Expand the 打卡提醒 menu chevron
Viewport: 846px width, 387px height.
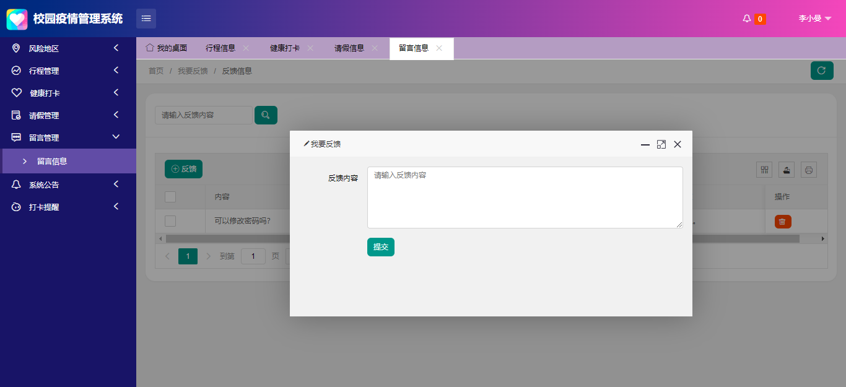point(116,206)
